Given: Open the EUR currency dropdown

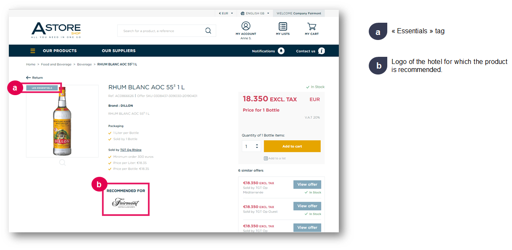Looking at the screenshot, I should click(226, 13).
